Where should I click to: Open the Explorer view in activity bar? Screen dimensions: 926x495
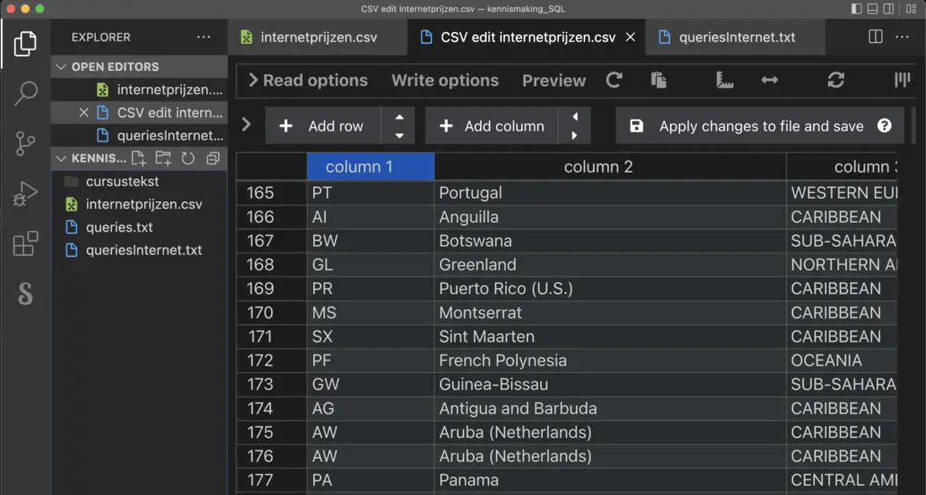pos(24,44)
